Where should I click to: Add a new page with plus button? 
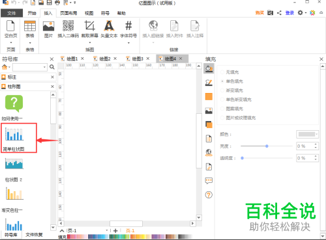[x=115, y=231]
